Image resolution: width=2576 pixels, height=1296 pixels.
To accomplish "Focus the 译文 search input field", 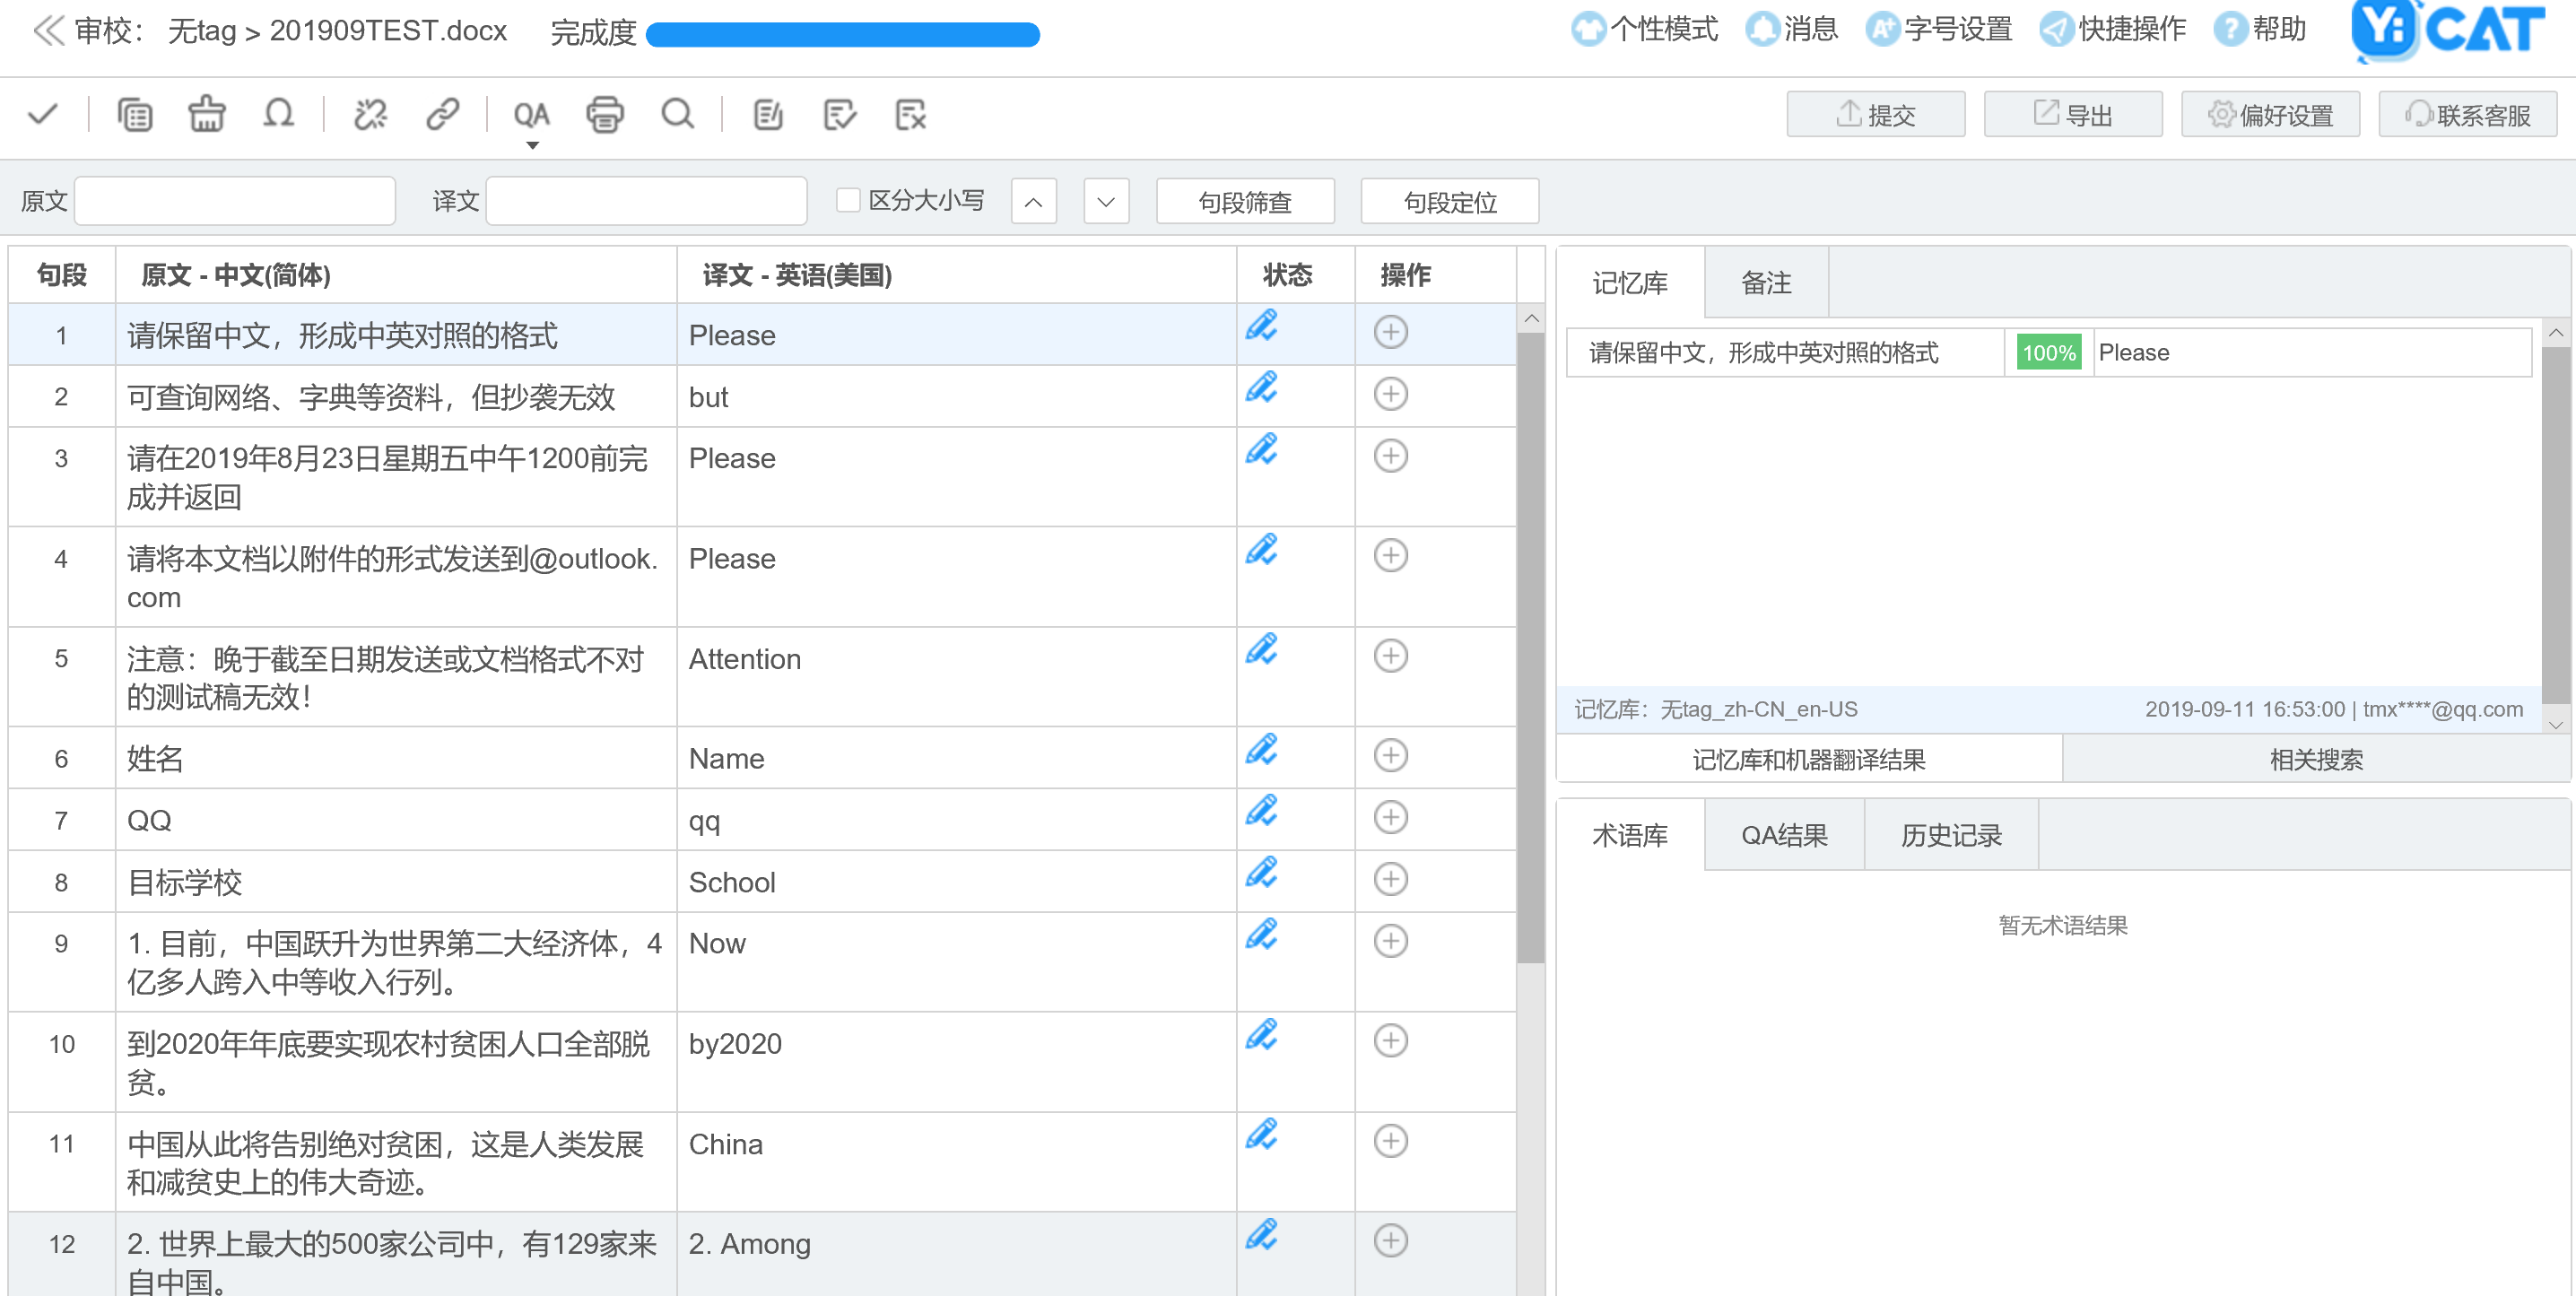I will pos(647,201).
